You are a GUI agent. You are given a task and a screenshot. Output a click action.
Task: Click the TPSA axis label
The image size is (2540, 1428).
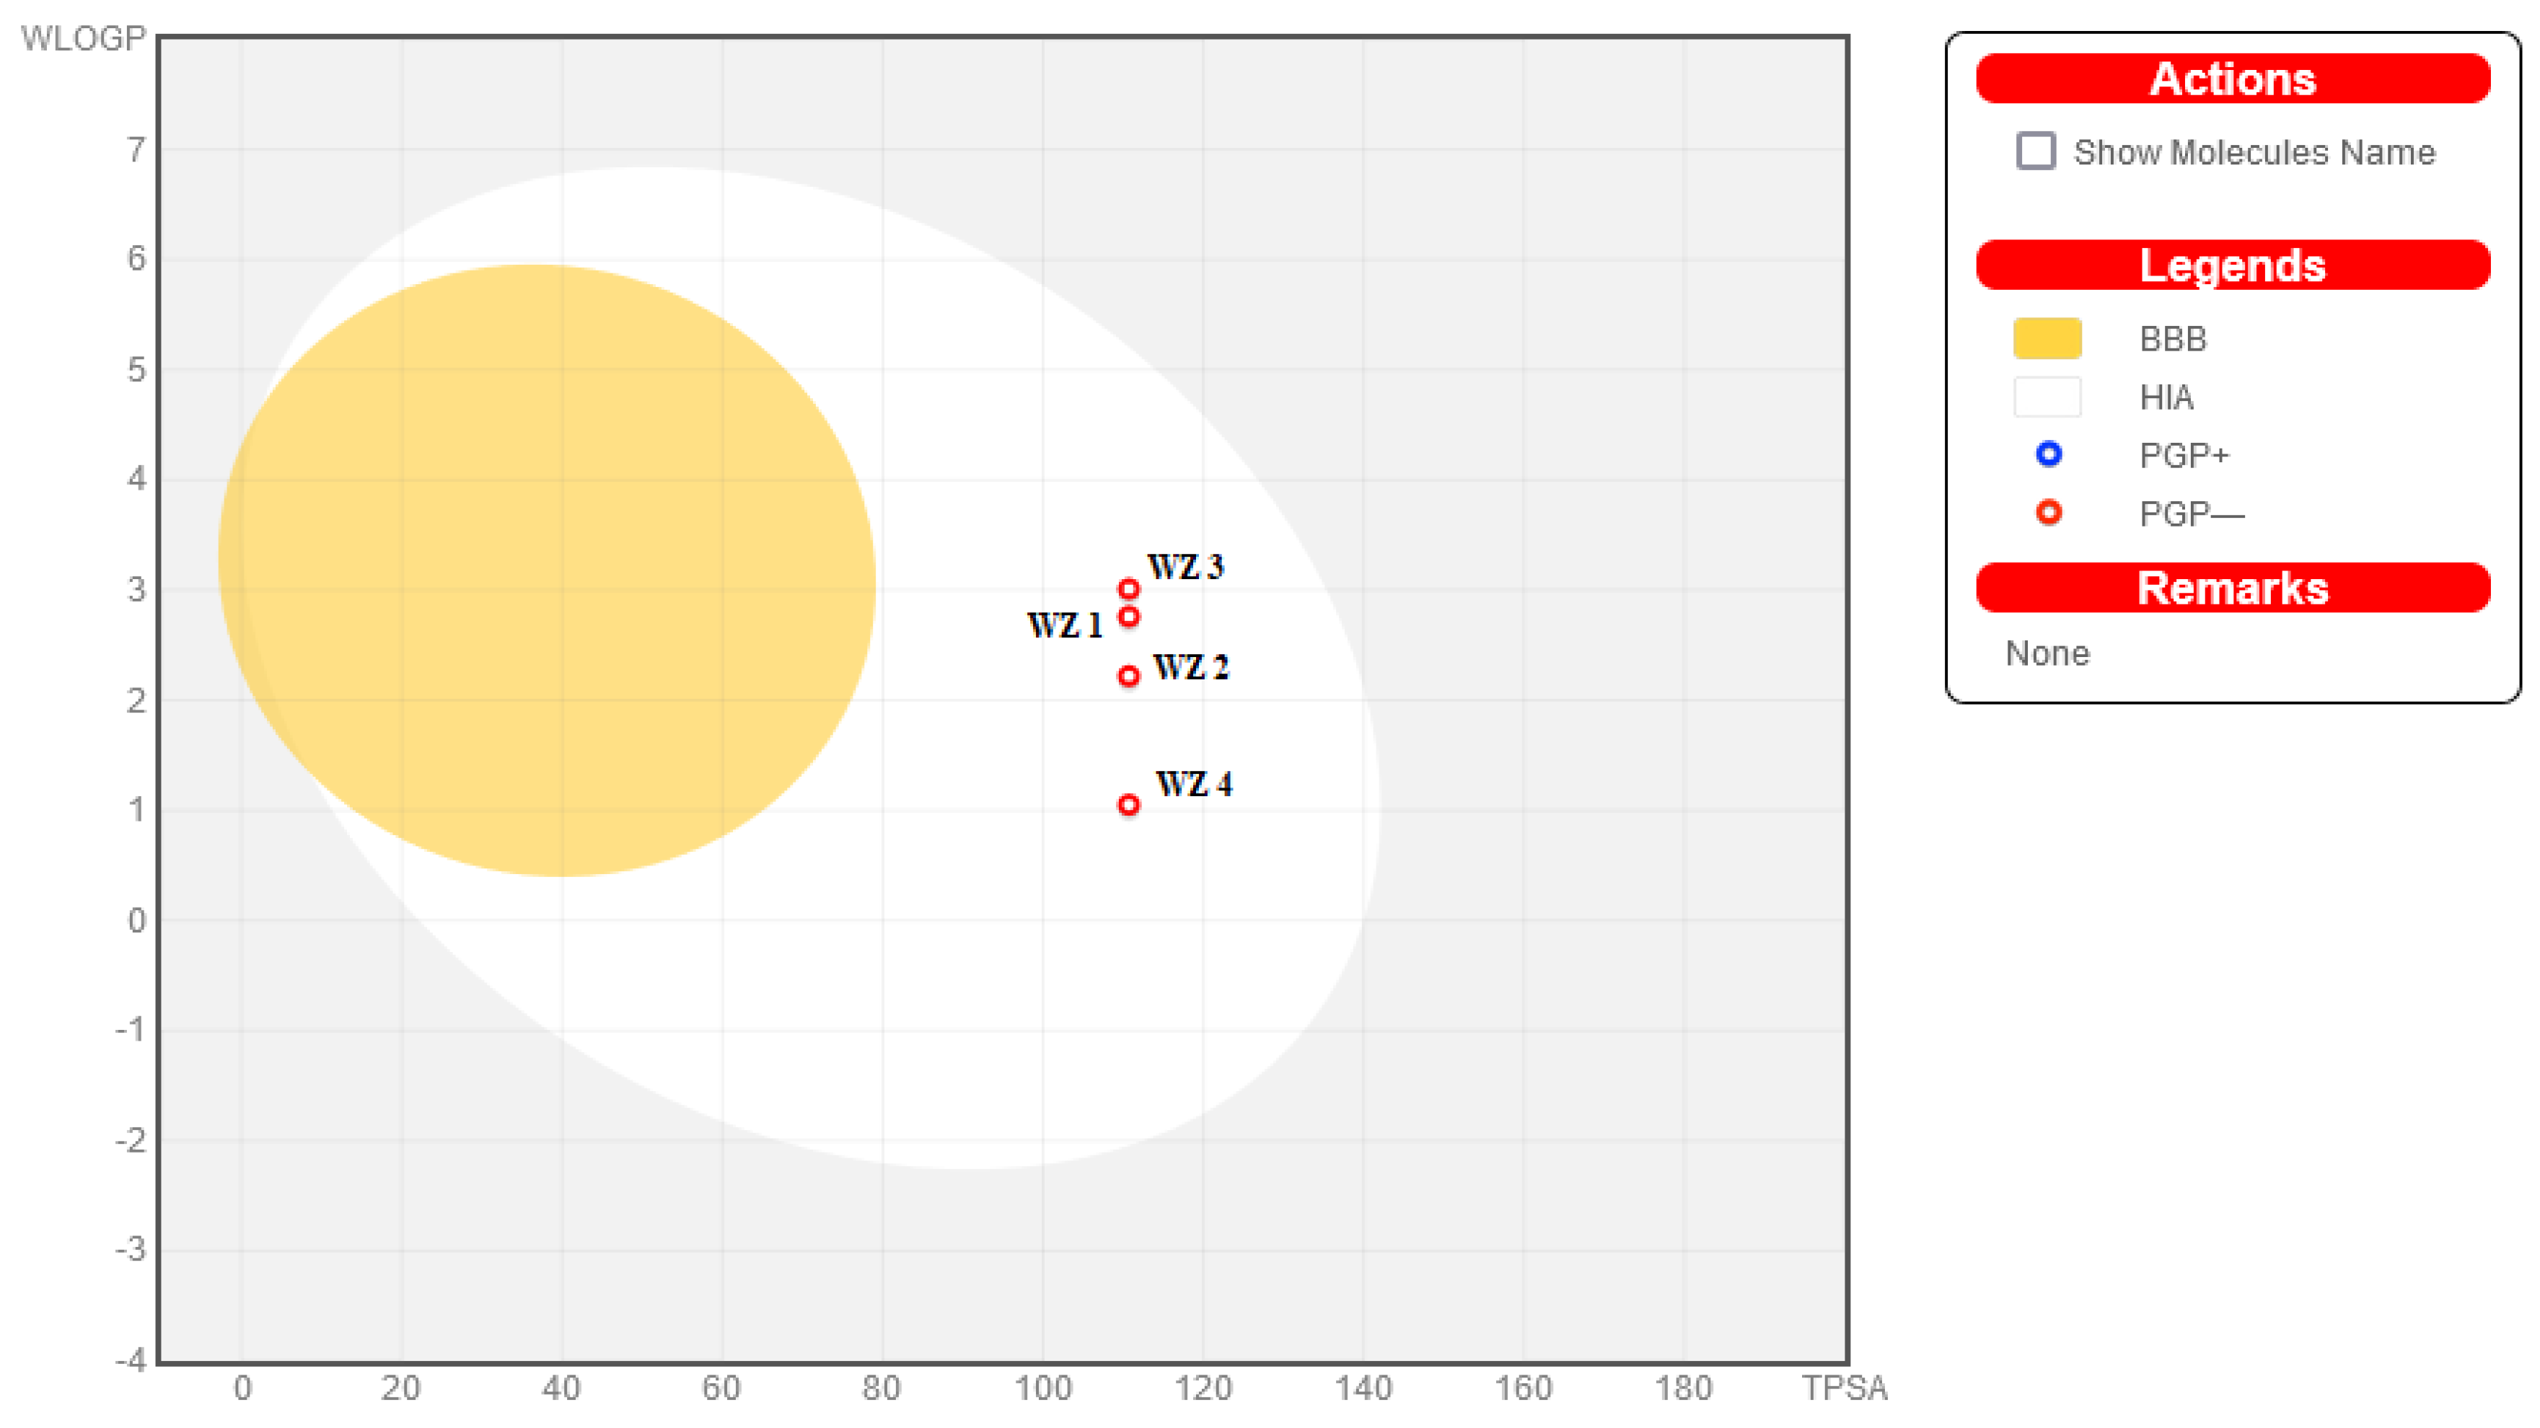pos(1844,1388)
